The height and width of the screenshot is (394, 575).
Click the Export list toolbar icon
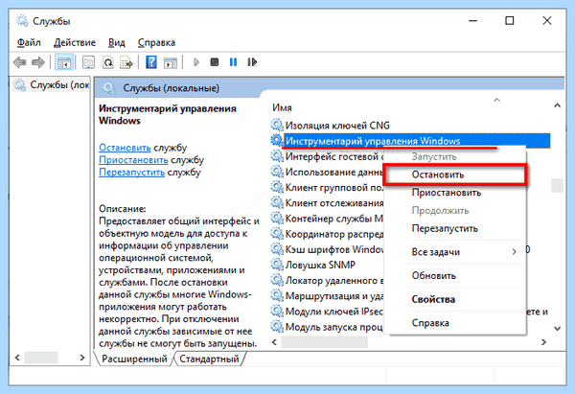tap(126, 62)
